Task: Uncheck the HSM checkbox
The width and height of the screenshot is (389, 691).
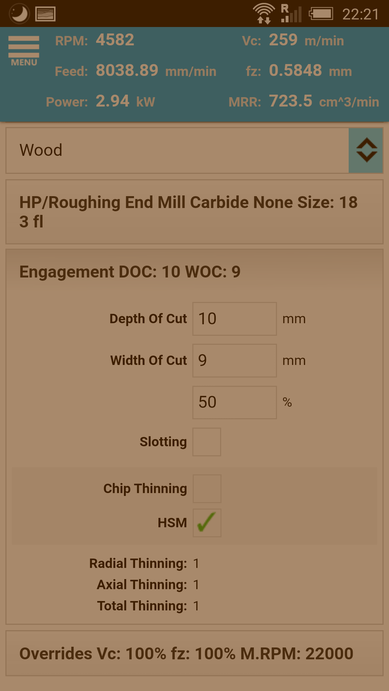Action: pyautogui.click(x=207, y=523)
